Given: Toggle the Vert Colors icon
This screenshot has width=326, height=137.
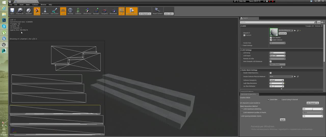Looking at the screenshot, I should [x=55, y=11].
